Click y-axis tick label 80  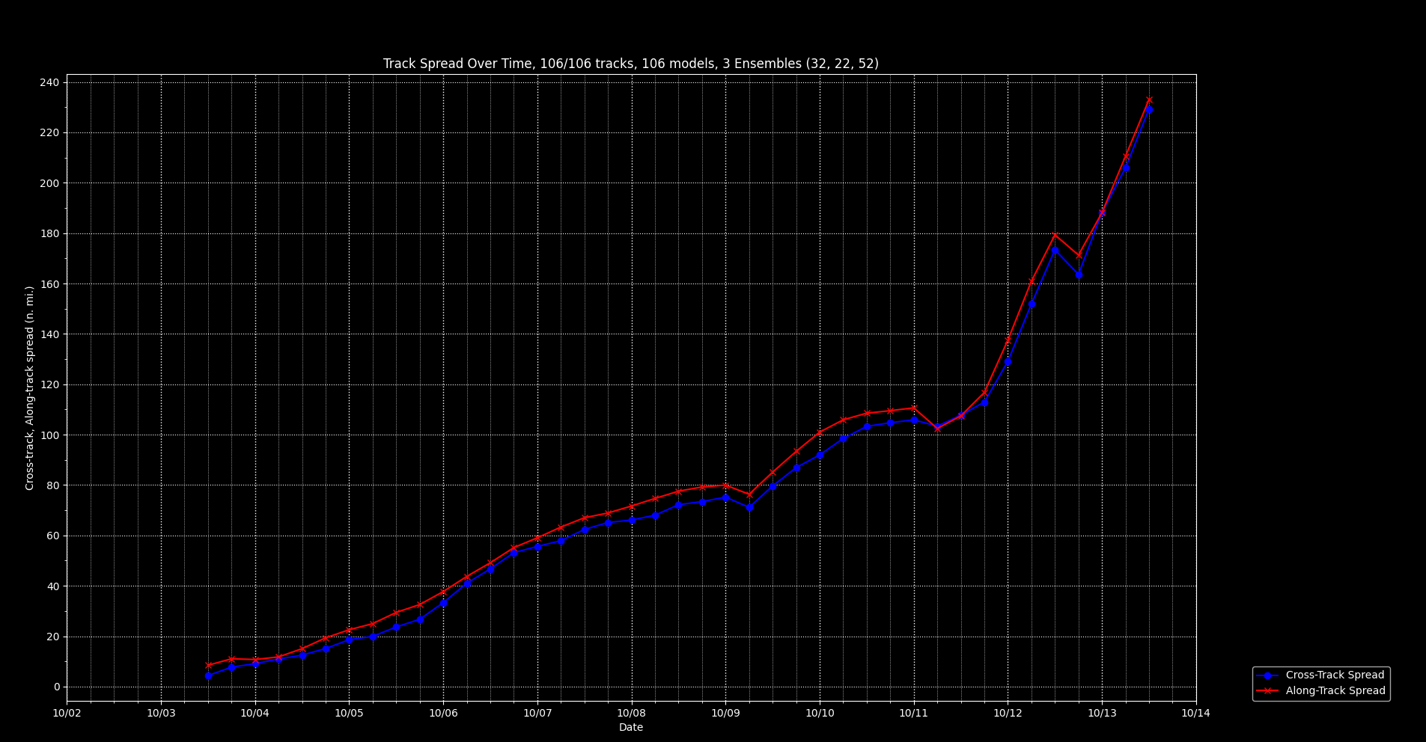(53, 485)
